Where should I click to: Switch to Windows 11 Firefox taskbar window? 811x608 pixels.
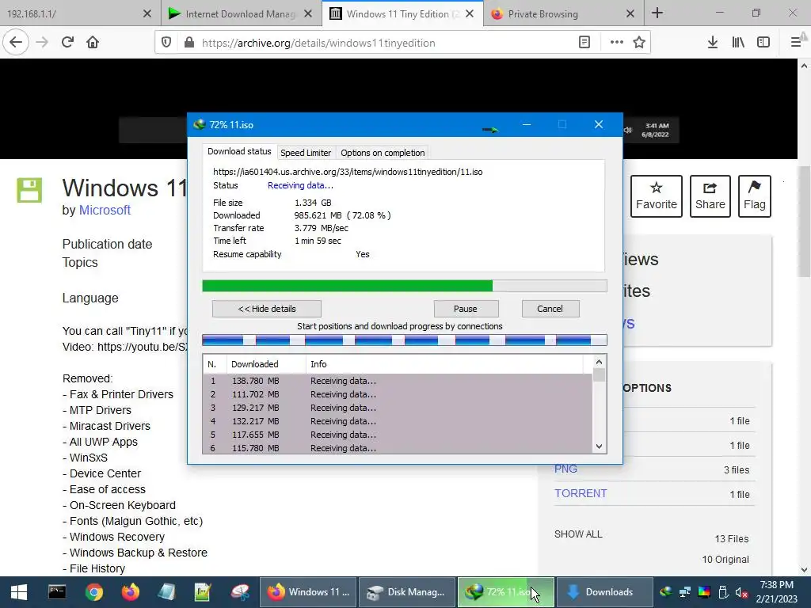coord(308,592)
